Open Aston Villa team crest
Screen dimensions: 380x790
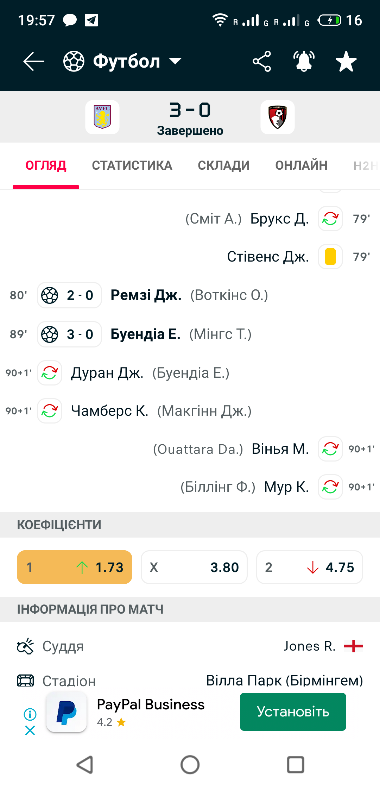pos(102,117)
